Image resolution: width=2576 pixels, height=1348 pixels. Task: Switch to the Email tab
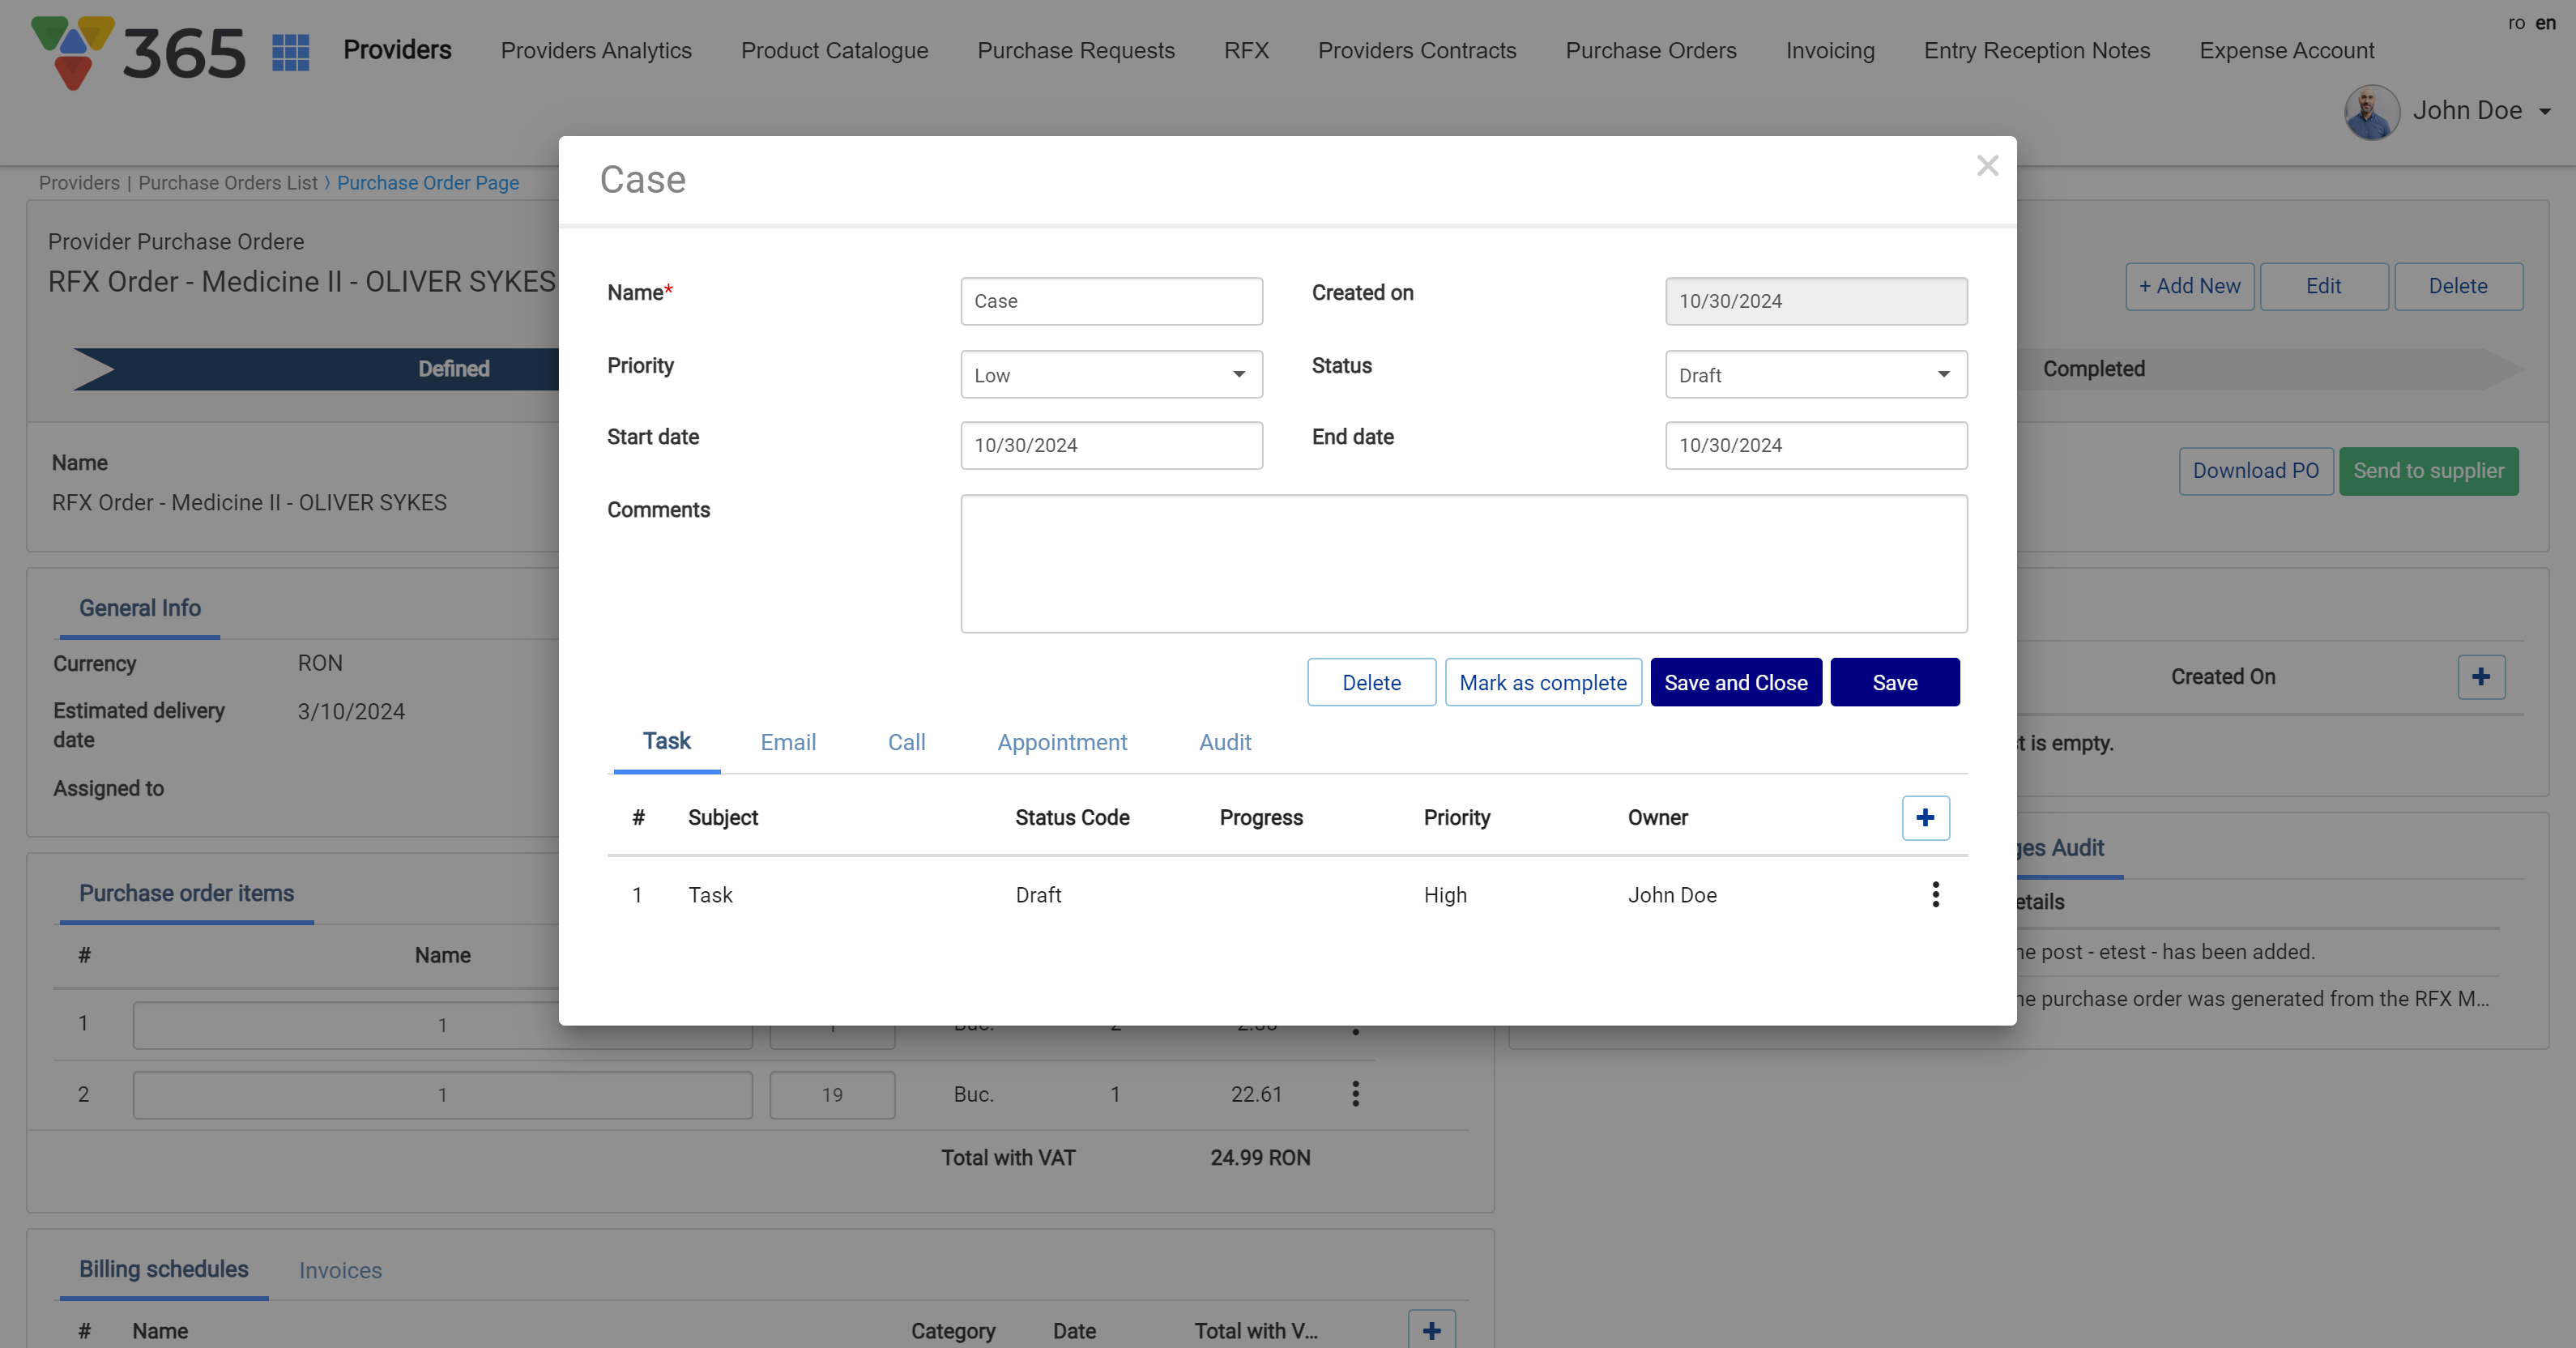tap(788, 742)
